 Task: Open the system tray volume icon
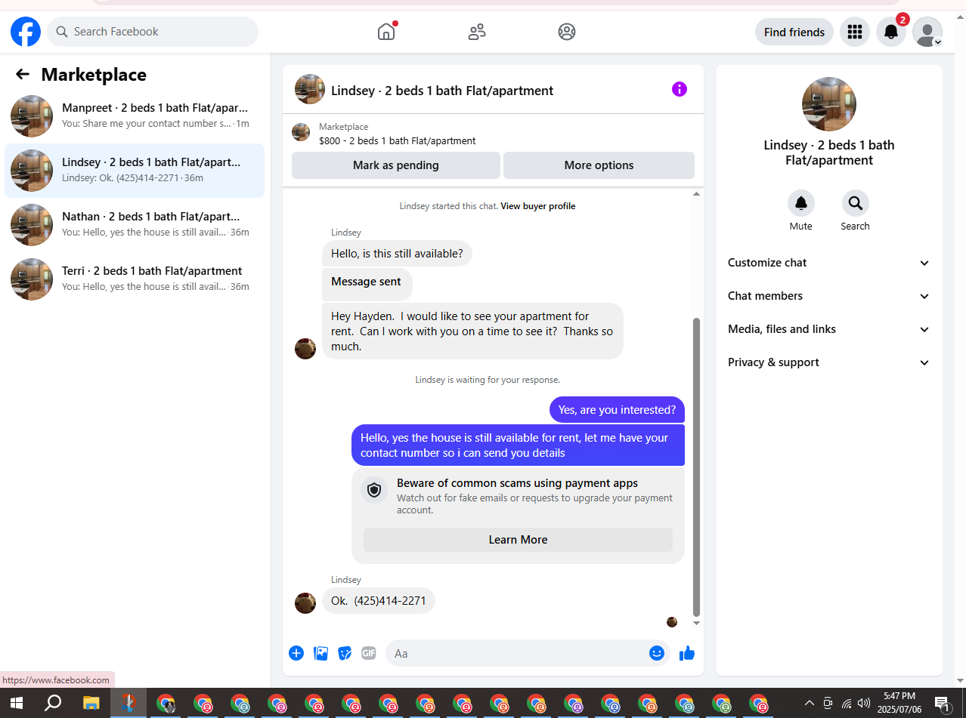[x=864, y=703]
